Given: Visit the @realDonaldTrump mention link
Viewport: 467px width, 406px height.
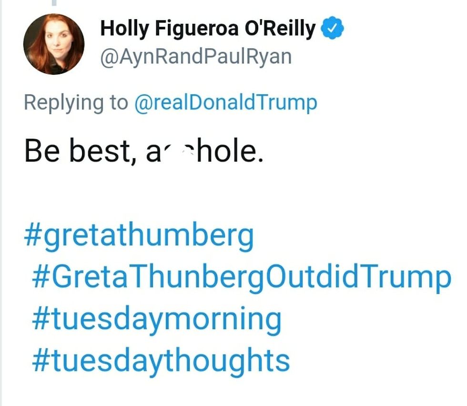Looking at the screenshot, I should coord(226,102).
